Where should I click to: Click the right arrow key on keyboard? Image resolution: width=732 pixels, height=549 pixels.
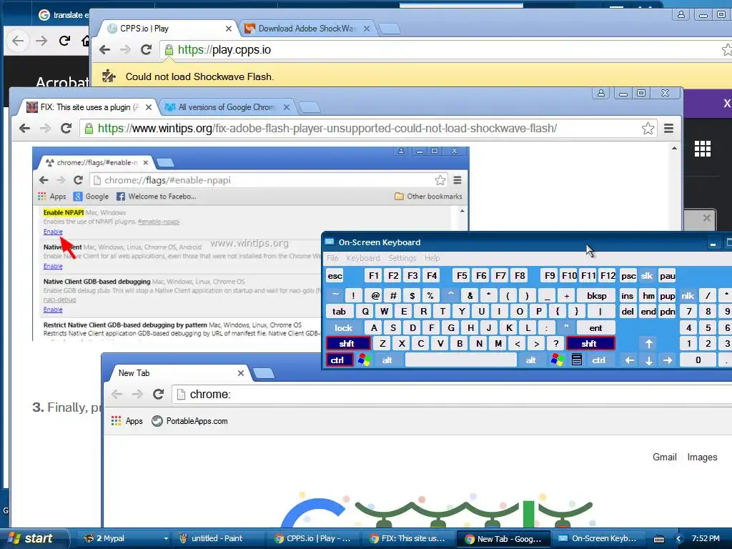click(x=668, y=360)
